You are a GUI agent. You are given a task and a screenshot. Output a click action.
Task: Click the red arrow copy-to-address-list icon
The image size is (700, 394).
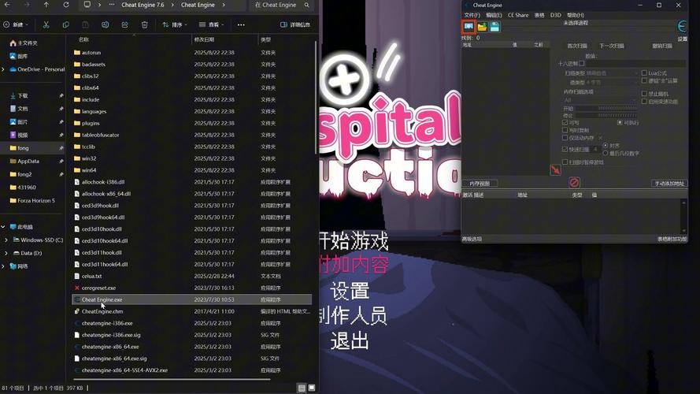click(555, 169)
